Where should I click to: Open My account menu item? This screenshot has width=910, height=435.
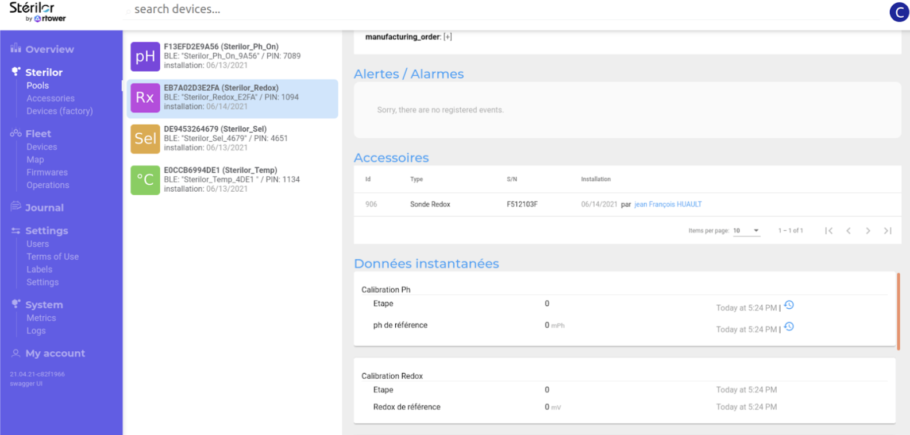[x=55, y=354]
